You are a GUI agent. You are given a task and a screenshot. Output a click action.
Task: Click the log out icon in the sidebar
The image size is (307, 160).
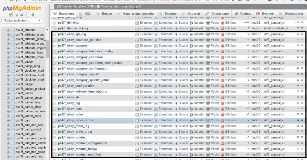pos(16,15)
